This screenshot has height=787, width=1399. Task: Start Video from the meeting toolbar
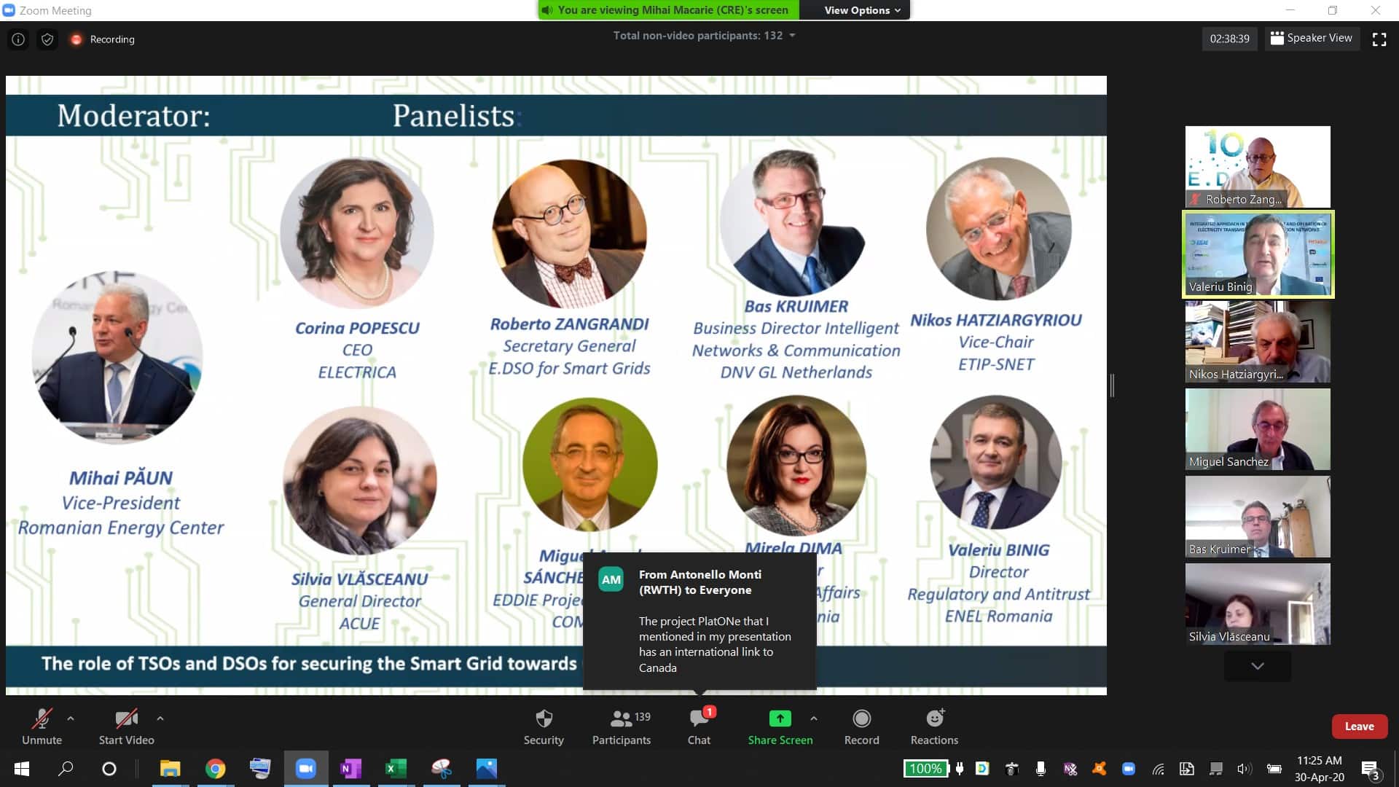(x=126, y=727)
